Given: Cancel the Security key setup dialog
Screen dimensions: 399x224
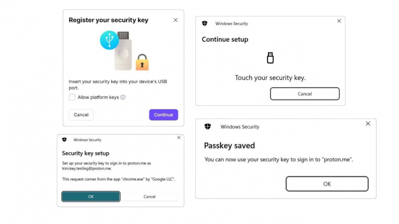Looking at the screenshot, I should coord(150,196).
